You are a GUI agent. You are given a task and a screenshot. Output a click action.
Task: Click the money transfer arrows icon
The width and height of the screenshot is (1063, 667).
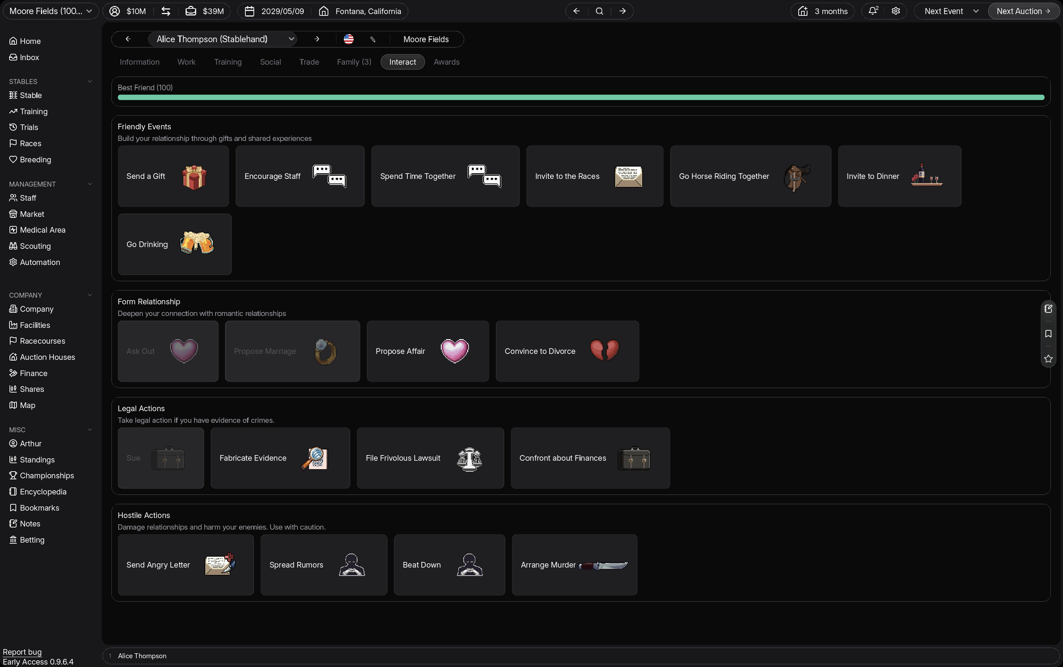tap(166, 11)
